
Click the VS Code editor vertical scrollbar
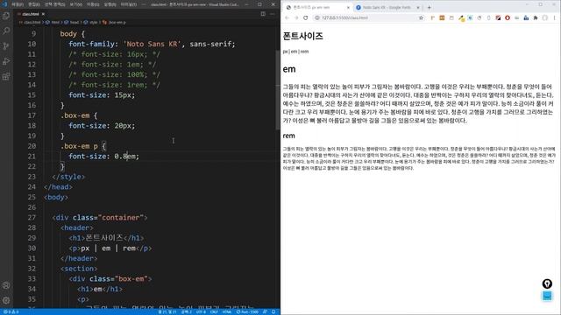coord(278,89)
